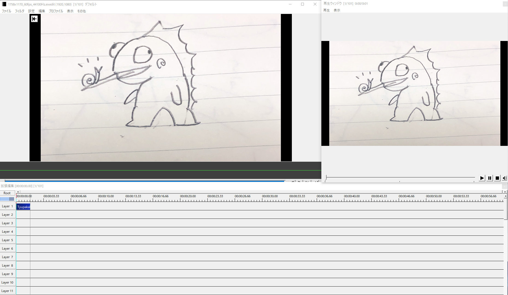Open the 設定 menu
This screenshot has width=508, height=295.
coord(31,11)
